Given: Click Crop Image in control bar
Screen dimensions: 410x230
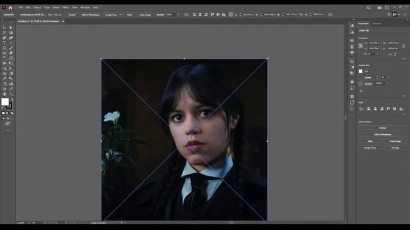Looking at the screenshot, I should click(145, 15).
